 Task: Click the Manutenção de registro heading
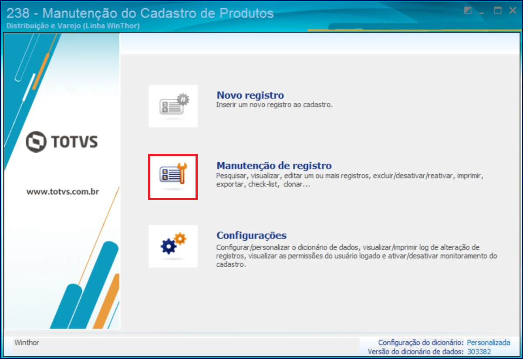274,166
